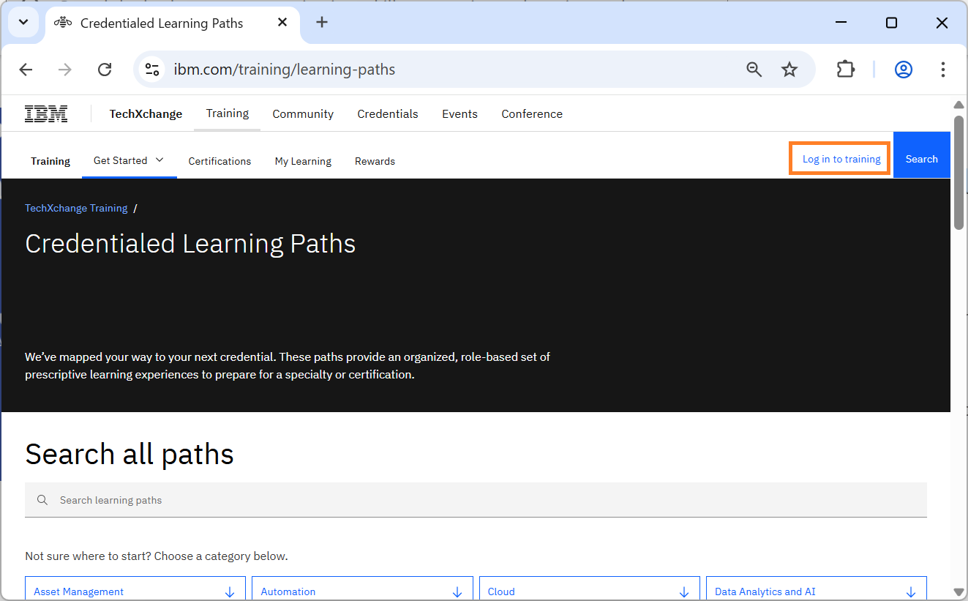Image resolution: width=968 pixels, height=601 pixels.
Task: Minimize the browser window
Action: 841,23
